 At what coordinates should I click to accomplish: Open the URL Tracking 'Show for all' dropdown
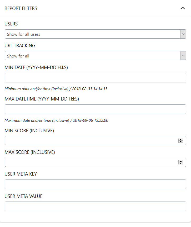coord(95,55)
